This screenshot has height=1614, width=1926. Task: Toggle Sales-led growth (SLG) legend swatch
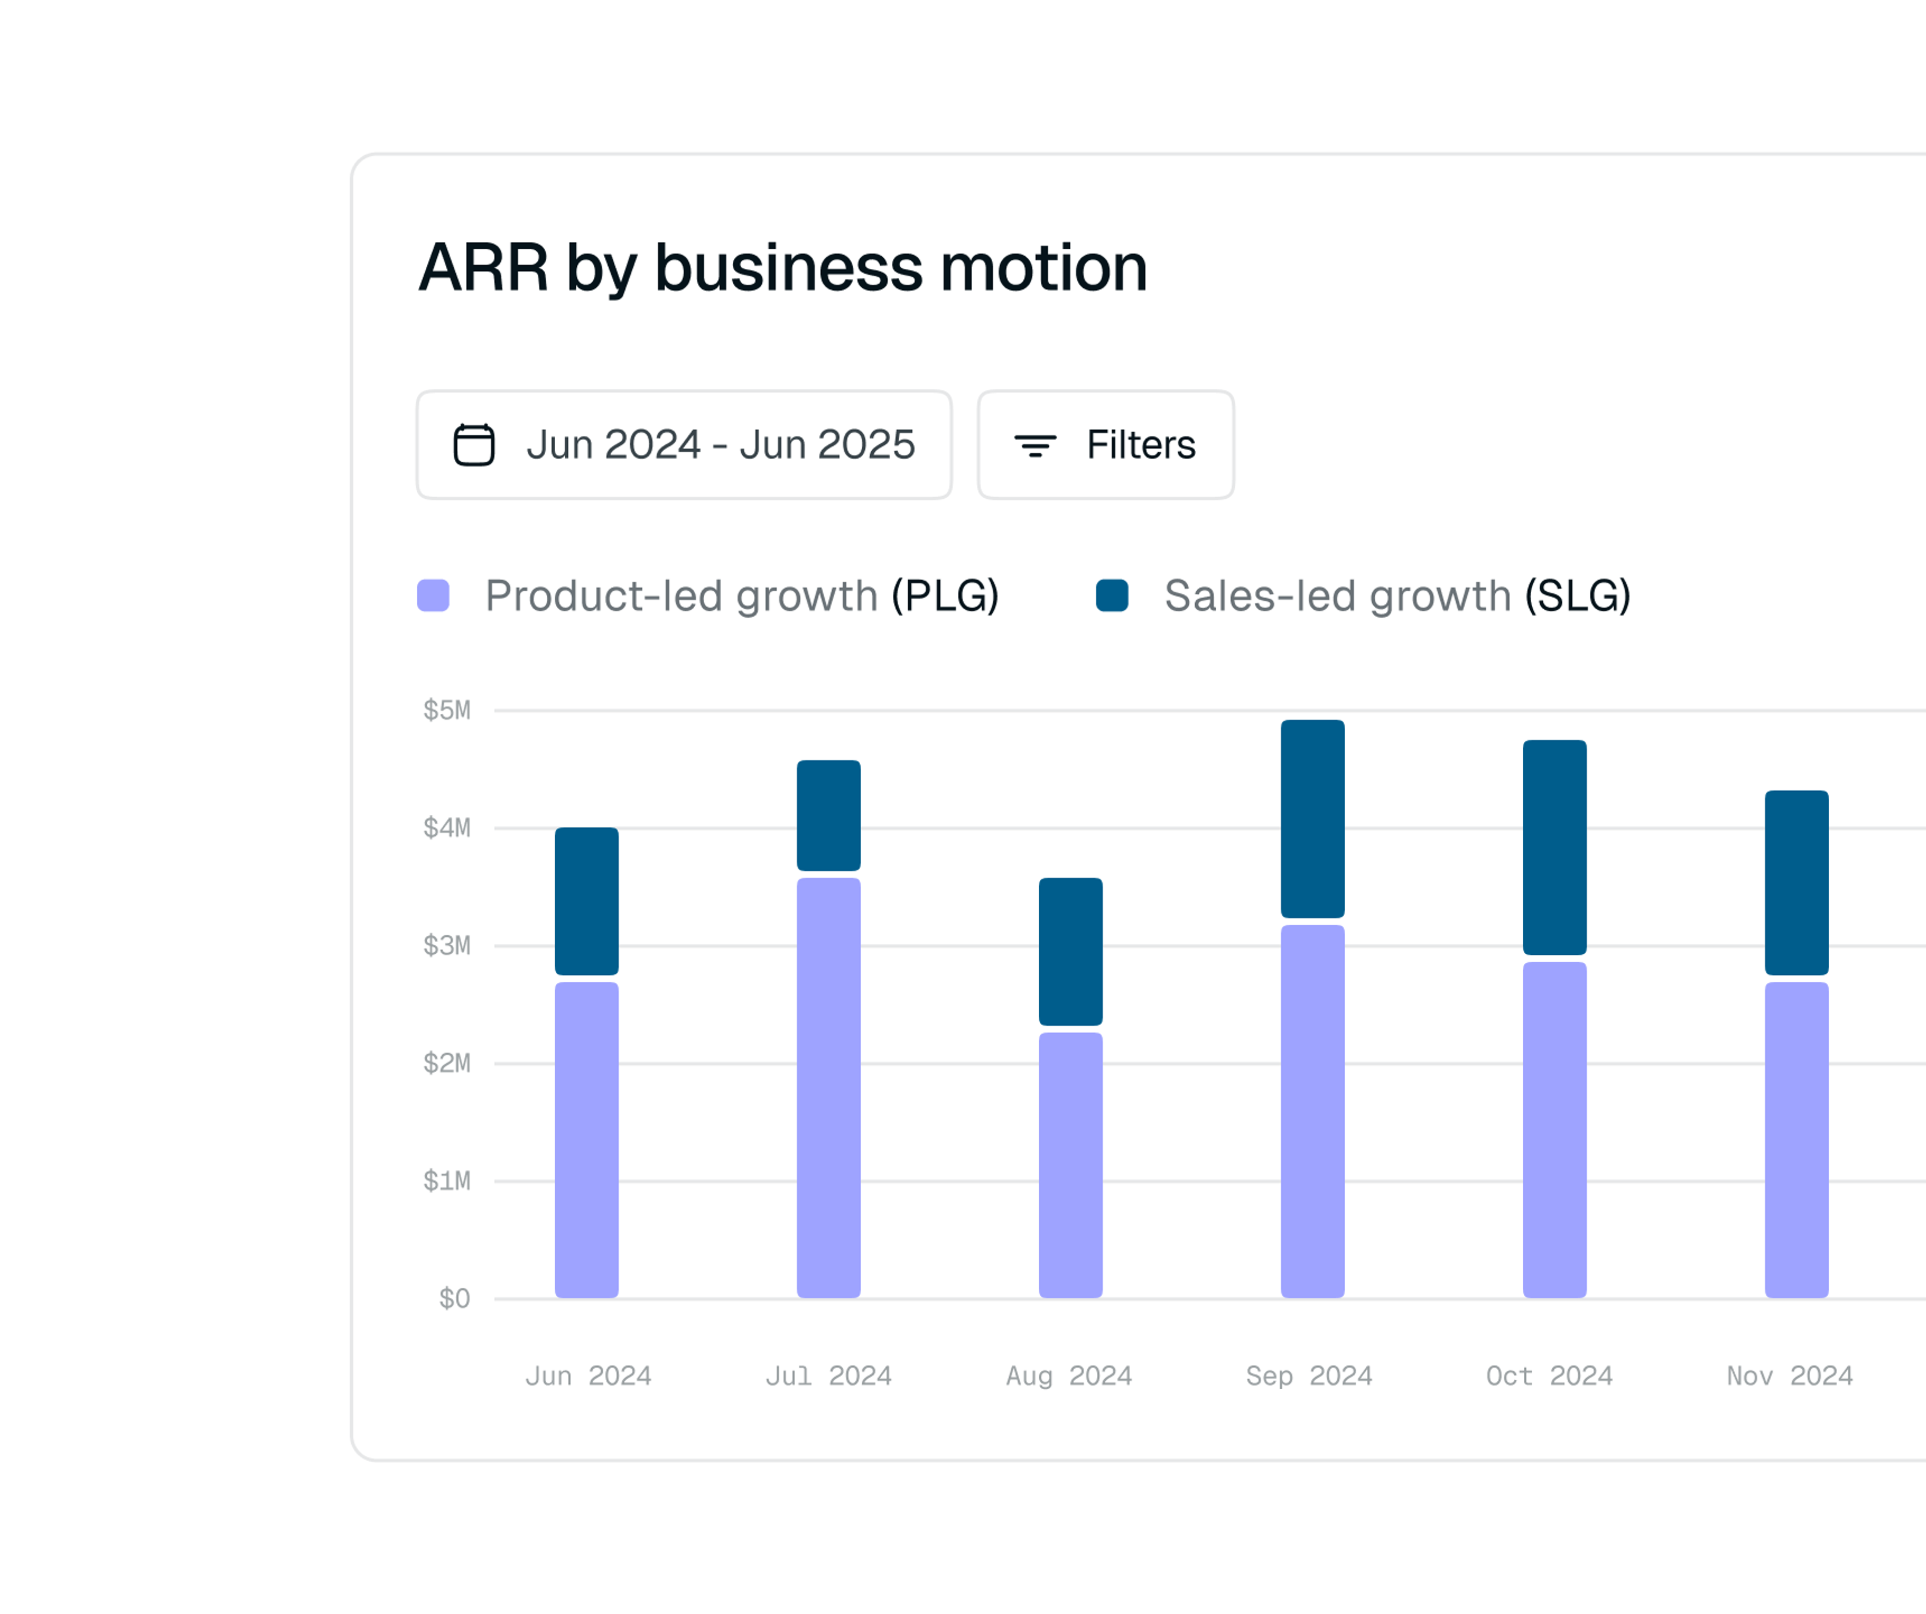click(1111, 596)
